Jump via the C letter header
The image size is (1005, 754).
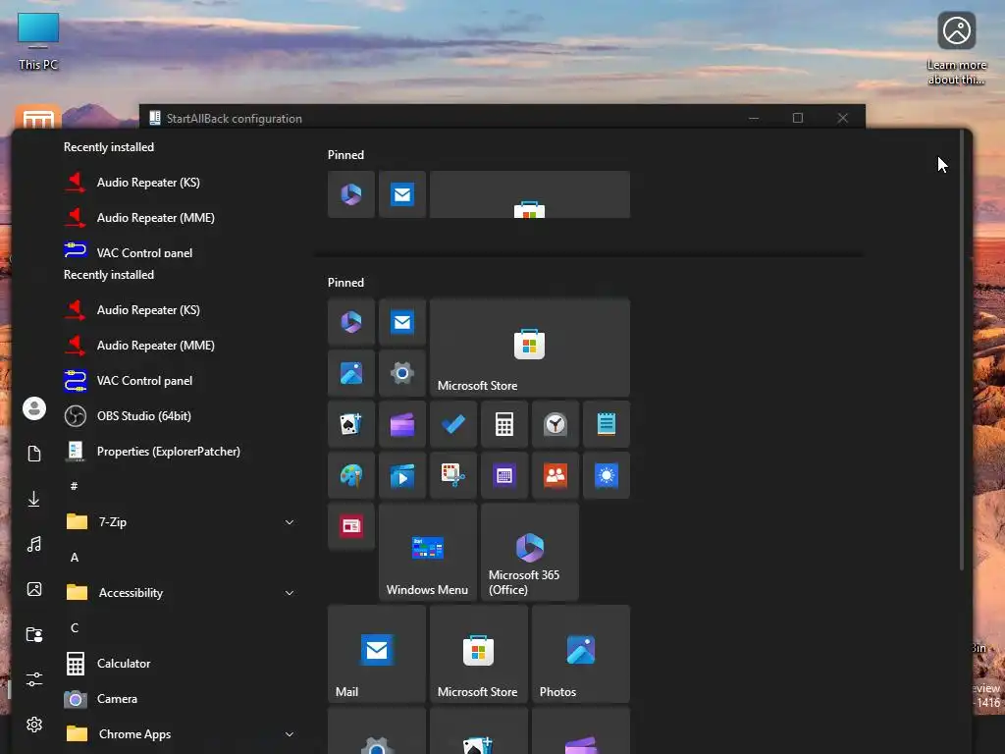(x=75, y=628)
